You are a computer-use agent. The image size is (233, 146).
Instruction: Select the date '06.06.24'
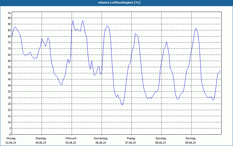coord(101,143)
